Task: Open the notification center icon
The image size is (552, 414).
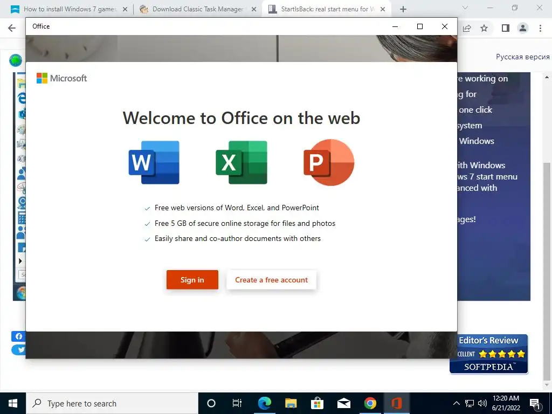Action: pyautogui.click(x=535, y=404)
